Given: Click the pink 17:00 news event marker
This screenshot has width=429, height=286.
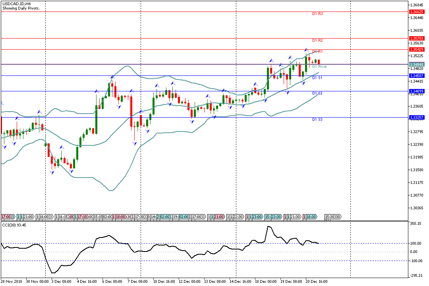Looking at the screenshot, I should (6, 217).
